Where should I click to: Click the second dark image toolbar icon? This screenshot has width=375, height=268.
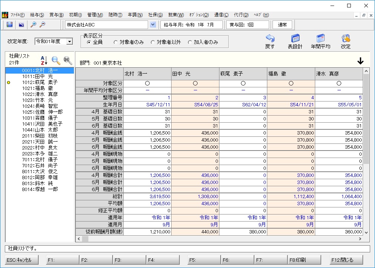[x=21, y=25]
